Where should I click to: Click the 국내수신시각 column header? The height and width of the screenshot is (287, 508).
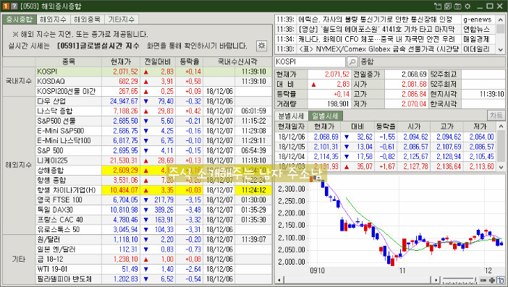pos(237,61)
